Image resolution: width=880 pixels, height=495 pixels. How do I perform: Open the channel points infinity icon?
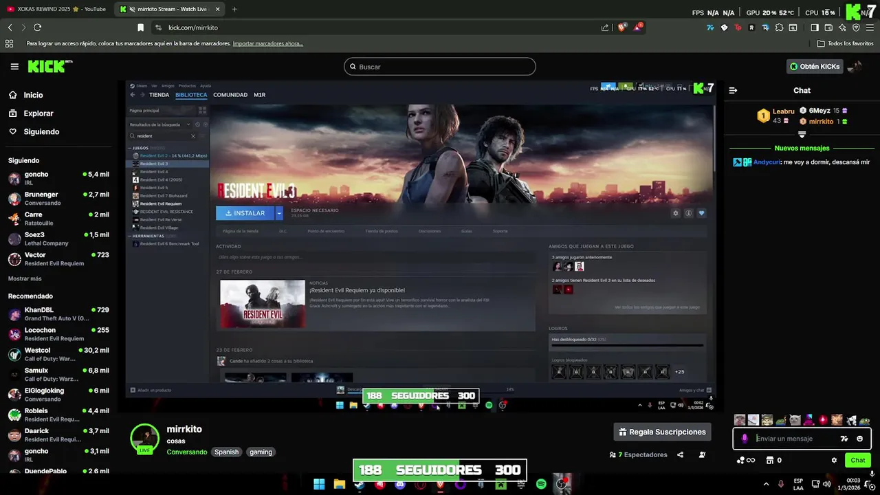(x=745, y=460)
